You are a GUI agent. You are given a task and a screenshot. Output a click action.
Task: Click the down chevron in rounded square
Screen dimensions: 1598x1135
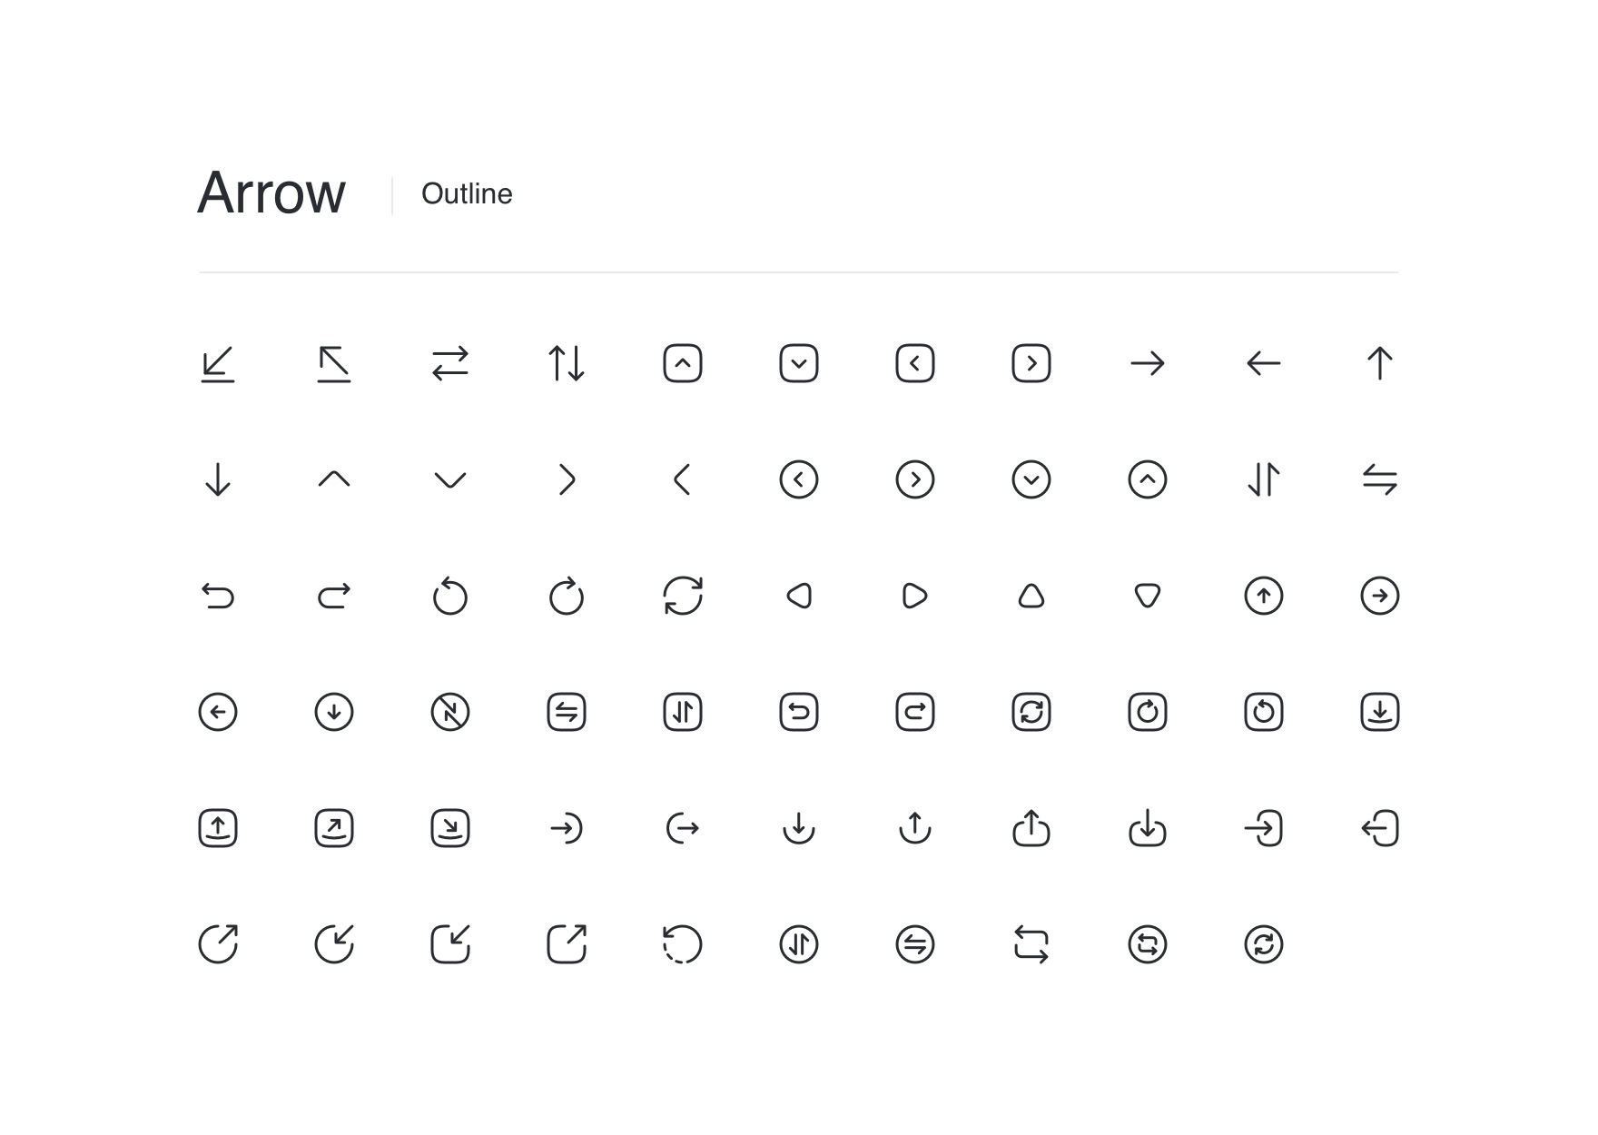799,363
